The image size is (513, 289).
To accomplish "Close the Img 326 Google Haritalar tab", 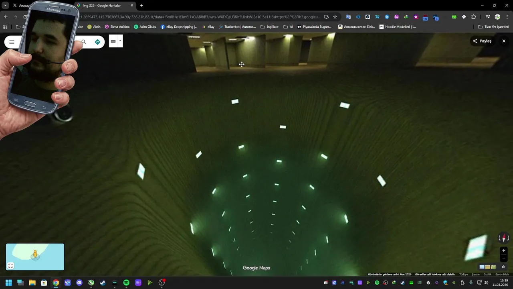I will (132, 6).
